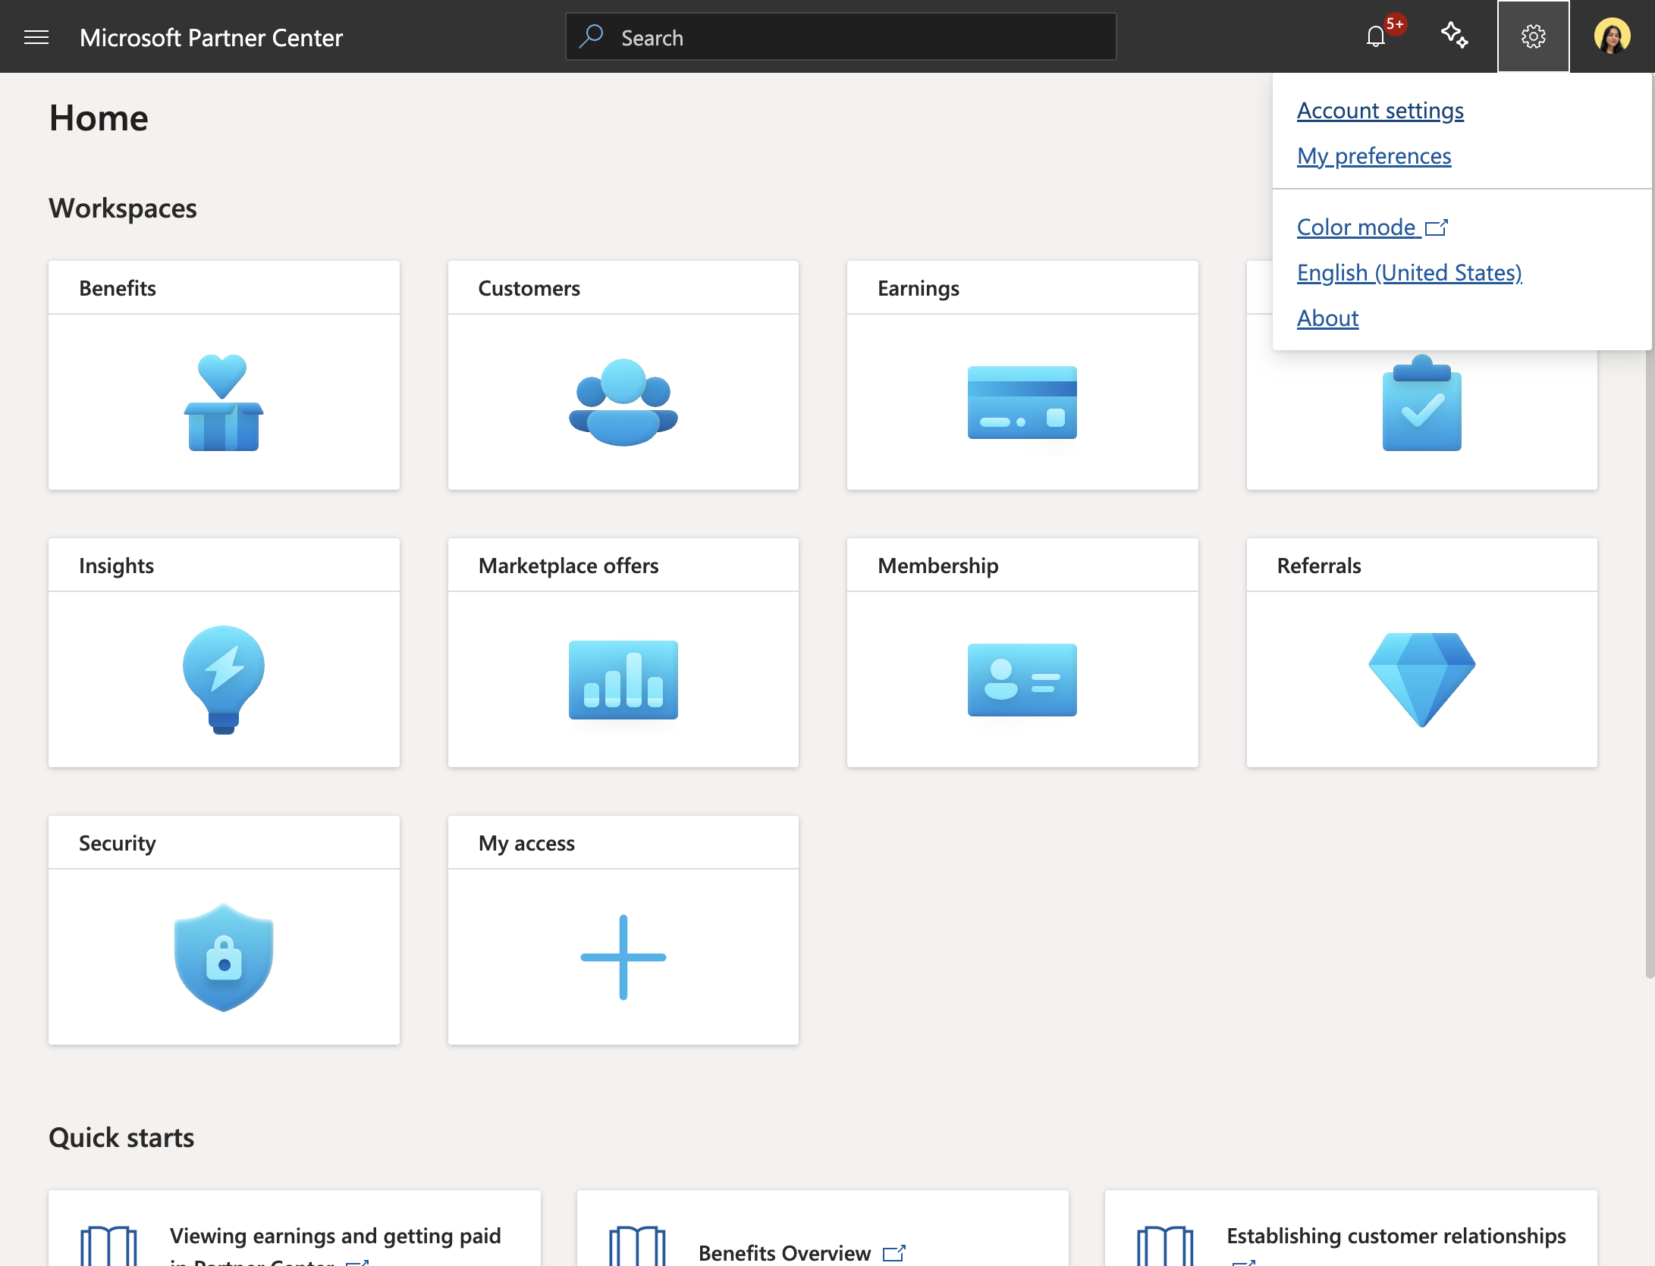Select My preferences in the menu
1655x1266 pixels.
tap(1374, 156)
